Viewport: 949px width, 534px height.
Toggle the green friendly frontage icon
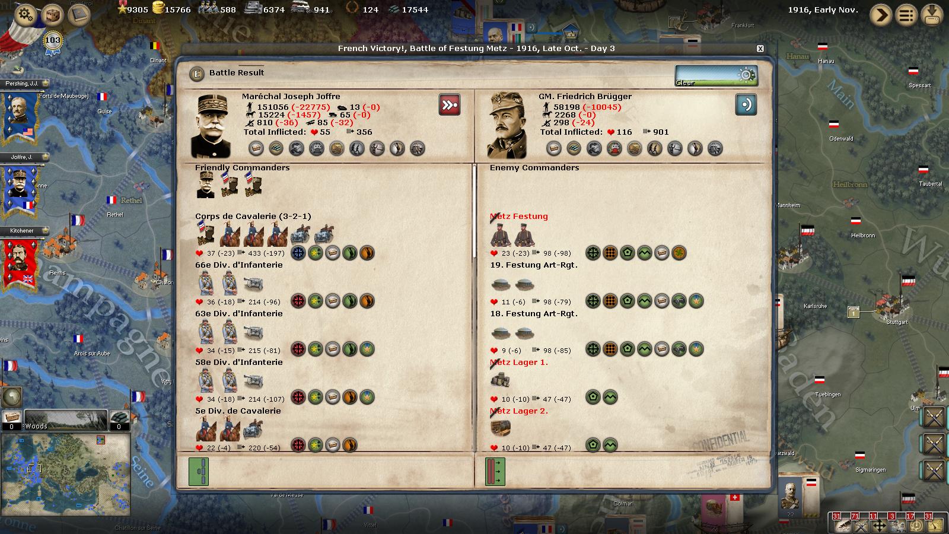199,472
